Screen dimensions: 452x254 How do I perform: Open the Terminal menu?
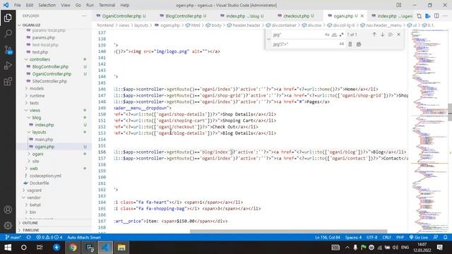[x=107, y=5]
